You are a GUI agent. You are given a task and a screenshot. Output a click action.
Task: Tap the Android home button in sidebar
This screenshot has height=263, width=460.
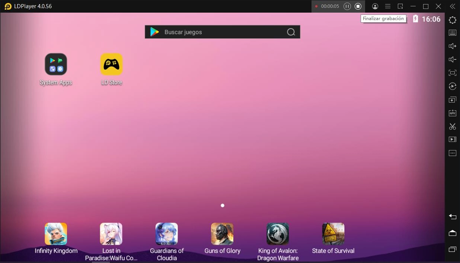coord(453,233)
